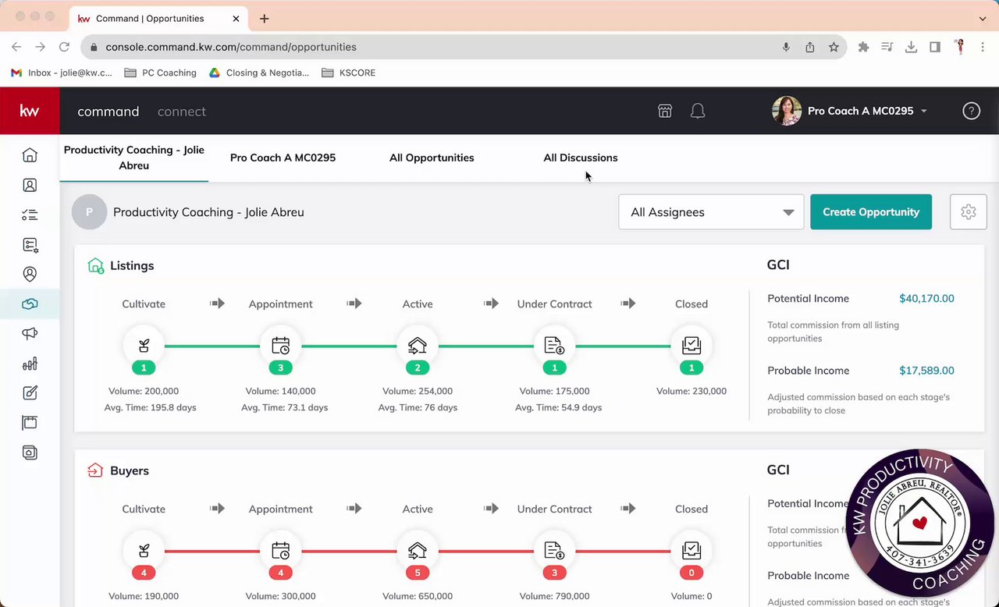
Task: Click the Listings section heading
Action: (x=132, y=266)
